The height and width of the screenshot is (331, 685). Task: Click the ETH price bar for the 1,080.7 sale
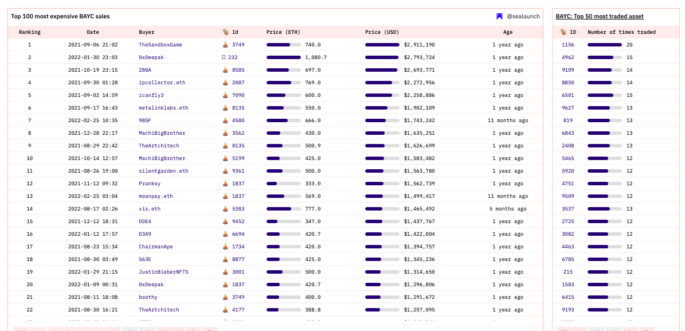(x=283, y=57)
